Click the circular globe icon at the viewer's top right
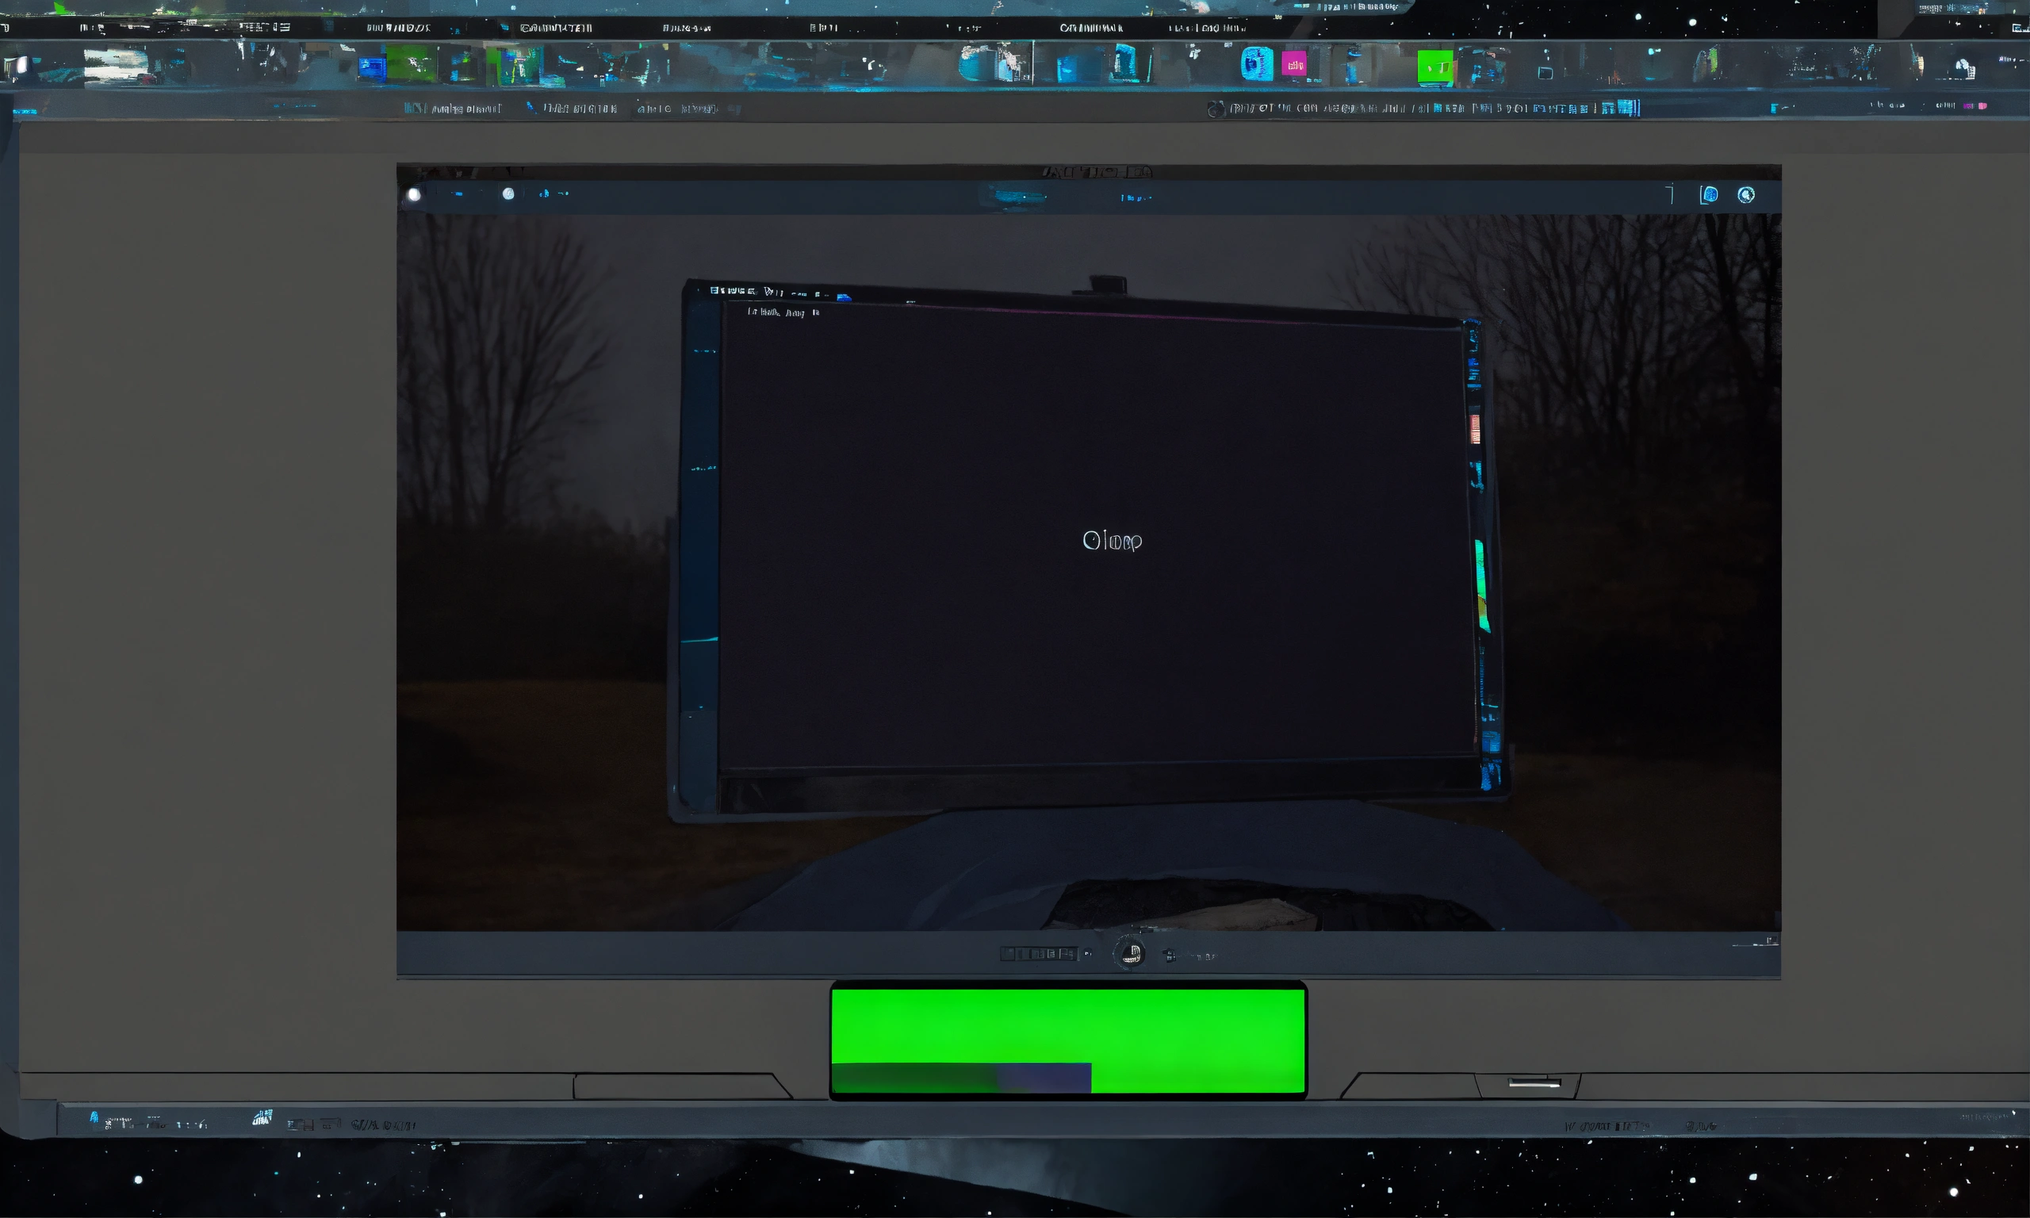This screenshot has height=1218, width=2030. tap(1746, 194)
